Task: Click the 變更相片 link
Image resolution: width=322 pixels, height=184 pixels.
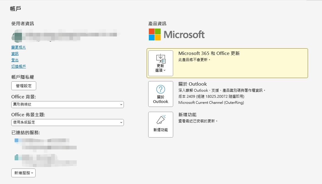Action: click(x=19, y=47)
